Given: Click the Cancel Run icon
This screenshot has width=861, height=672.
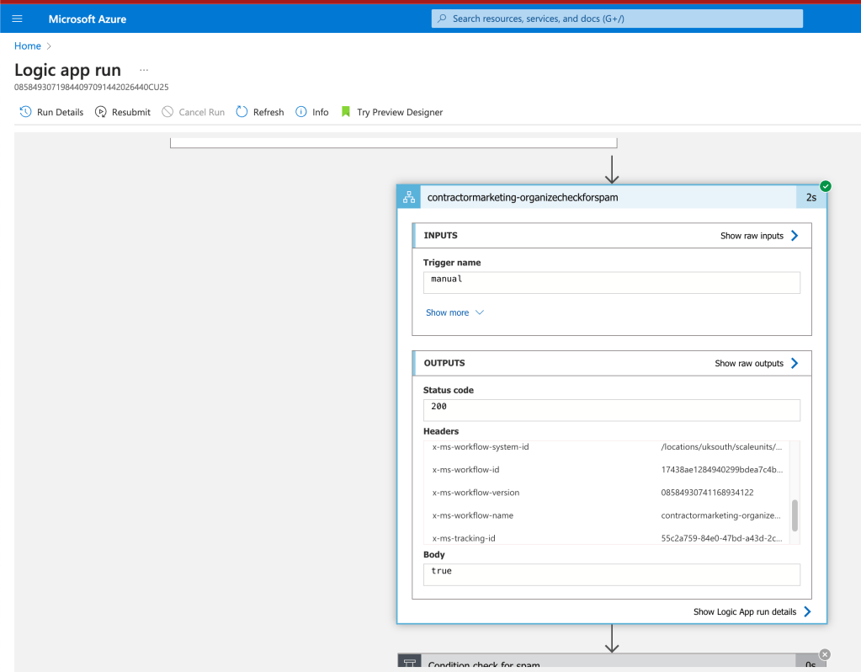Looking at the screenshot, I should pyautogui.click(x=167, y=111).
